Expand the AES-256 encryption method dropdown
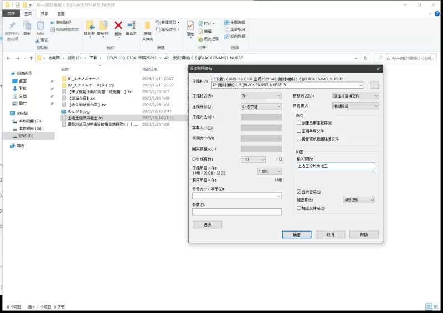The image size is (443, 313). click(x=359, y=200)
